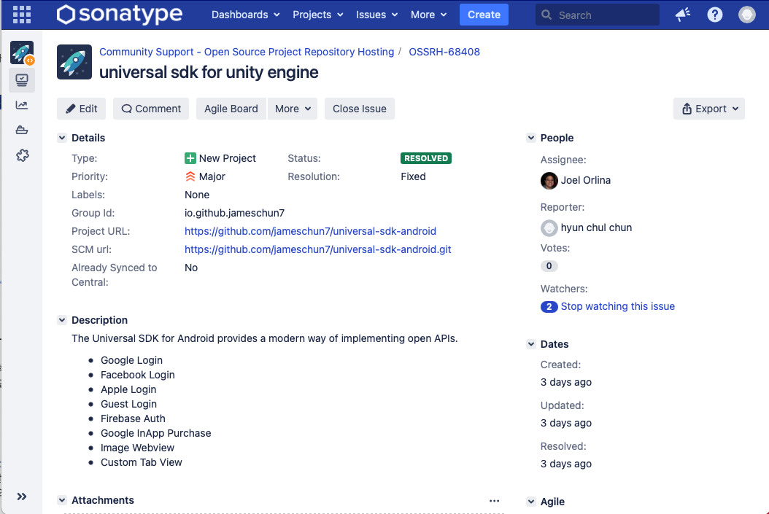Screen dimensions: 769x514
Task: Open the Community Support project breadcrumb link
Action: tap(247, 52)
